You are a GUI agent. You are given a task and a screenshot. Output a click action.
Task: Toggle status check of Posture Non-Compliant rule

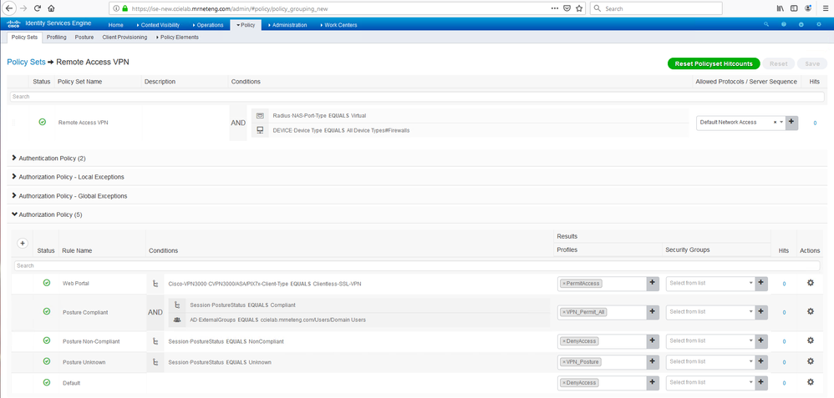(x=46, y=340)
